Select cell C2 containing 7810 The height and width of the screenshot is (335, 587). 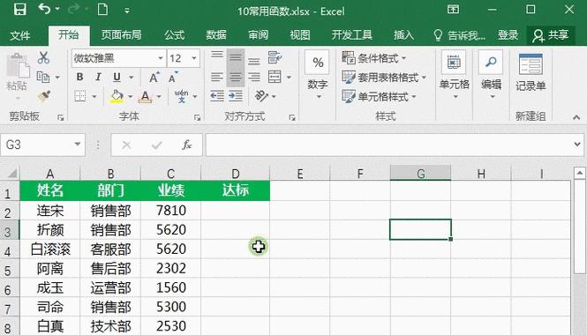(170, 211)
